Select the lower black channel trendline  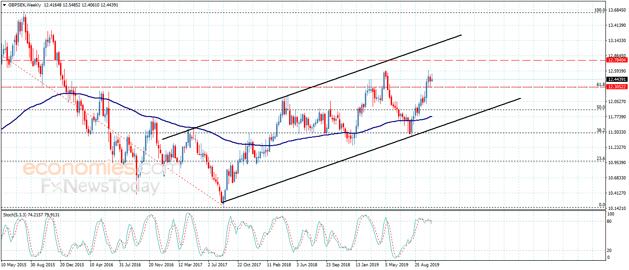click(371, 150)
